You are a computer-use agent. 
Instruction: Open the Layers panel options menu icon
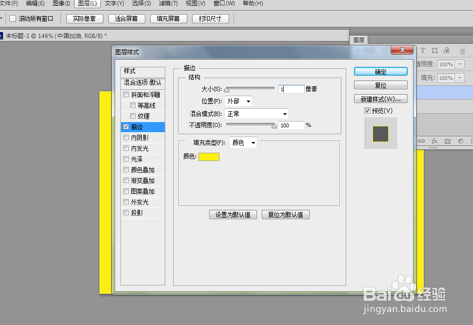coord(462,50)
